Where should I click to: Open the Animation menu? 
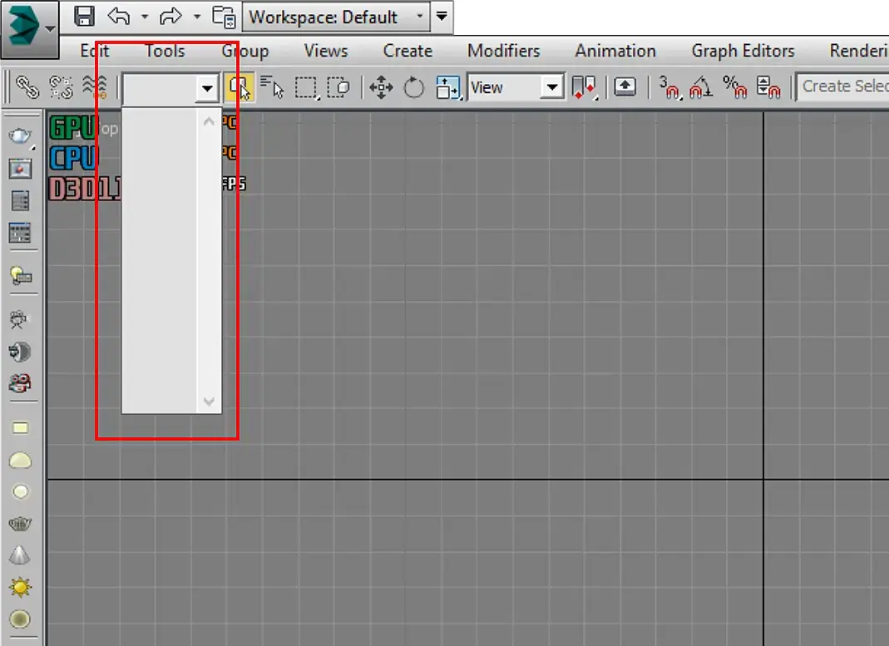point(615,51)
